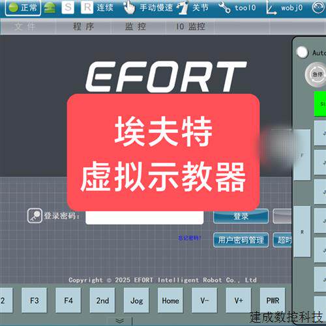Click the wrench tool icon

(225, 8)
